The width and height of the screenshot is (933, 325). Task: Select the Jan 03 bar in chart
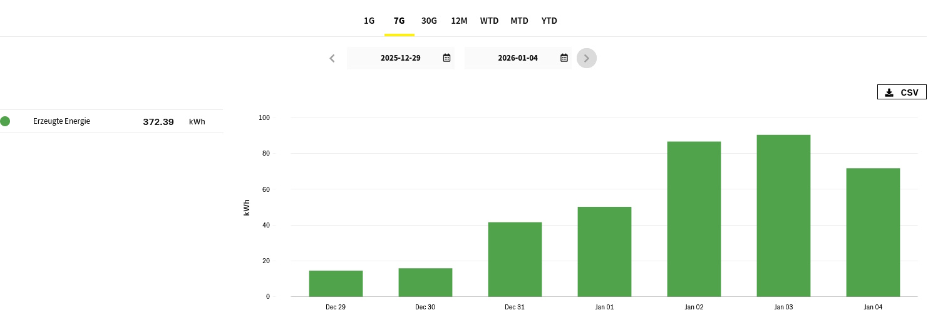coord(783,216)
